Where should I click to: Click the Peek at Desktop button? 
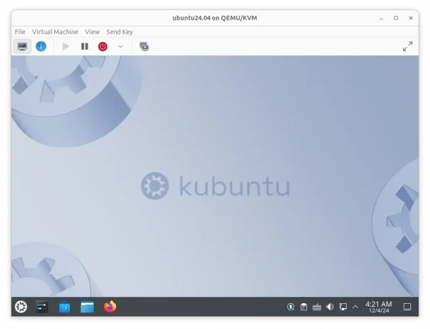click(407, 307)
